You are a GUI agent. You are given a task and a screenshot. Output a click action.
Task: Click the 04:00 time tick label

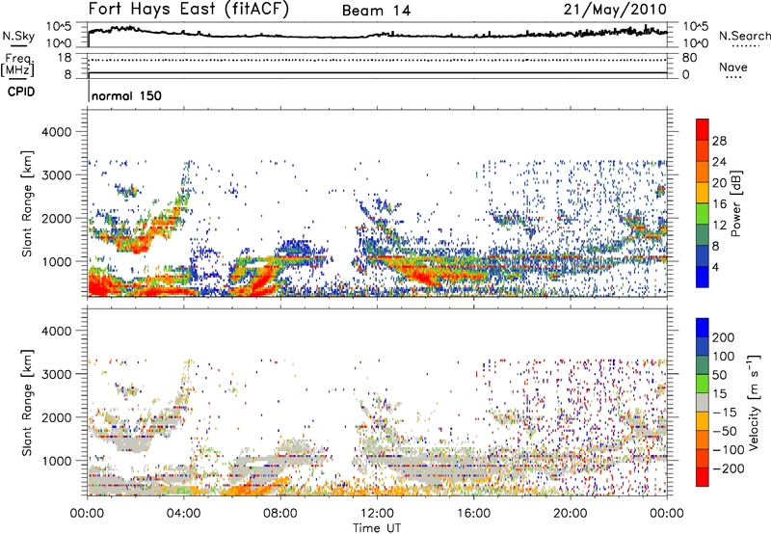(183, 514)
